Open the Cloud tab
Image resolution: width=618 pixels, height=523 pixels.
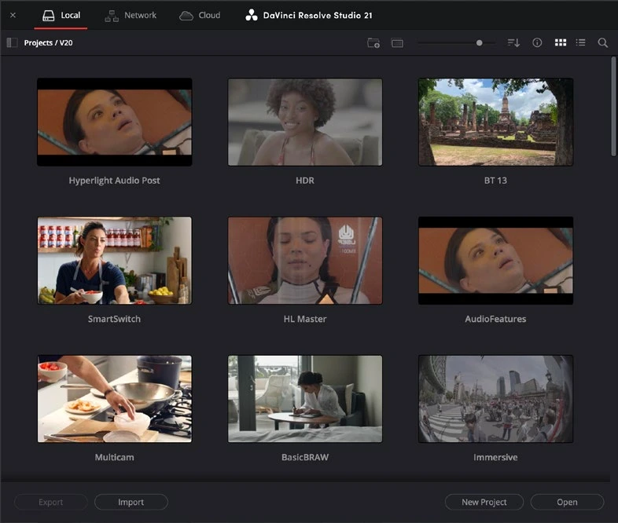click(x=200, y=16)
